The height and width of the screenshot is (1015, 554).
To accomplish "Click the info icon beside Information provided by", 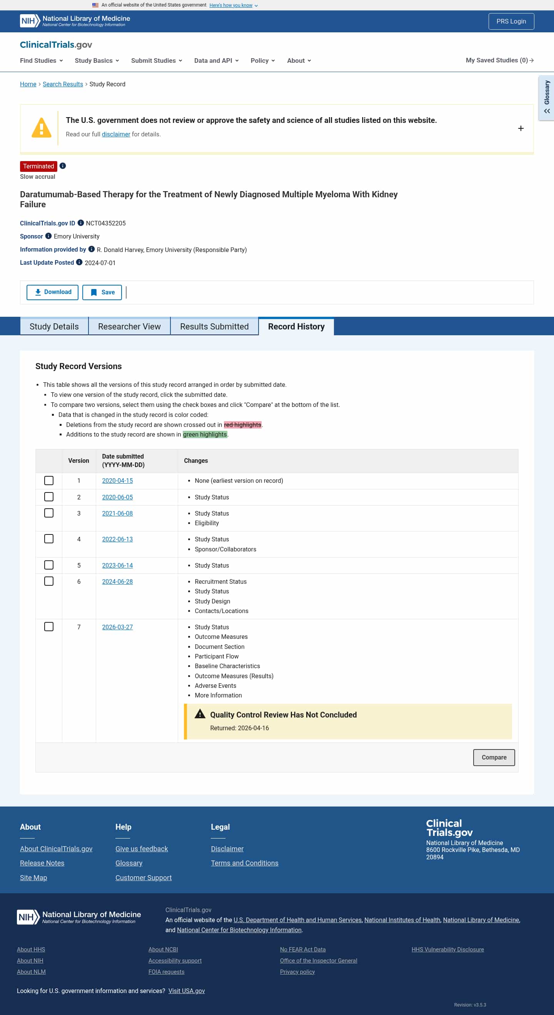I will tap(92, 249).
